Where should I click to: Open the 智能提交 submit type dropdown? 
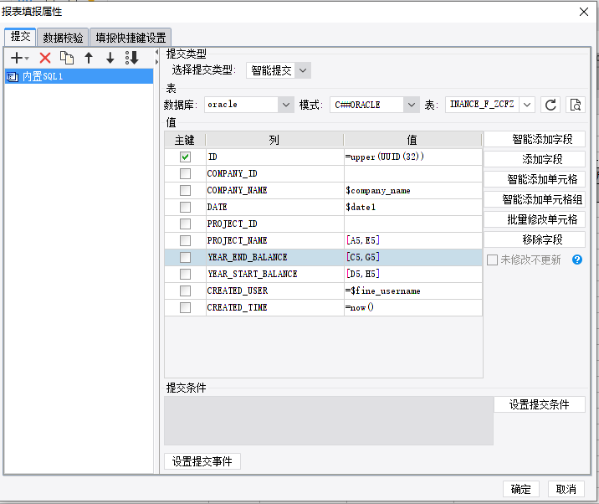pos(303,70)
